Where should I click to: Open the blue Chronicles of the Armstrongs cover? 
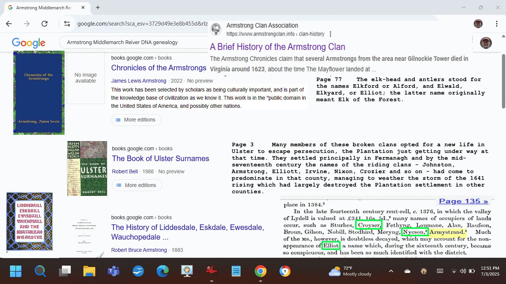click(39, 93)
